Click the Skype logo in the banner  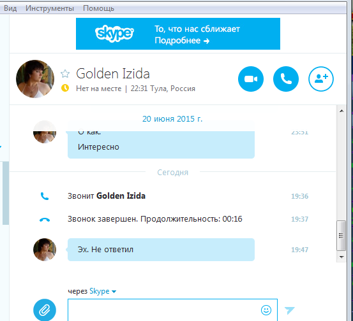pos(114,34)
